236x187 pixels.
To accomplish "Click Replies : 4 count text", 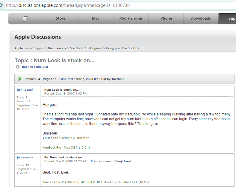I will coord(32,79).
